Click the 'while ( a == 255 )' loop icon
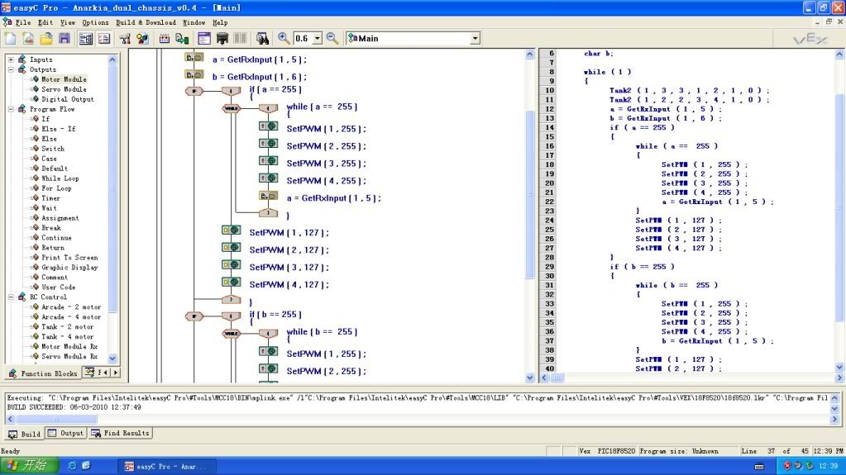The height and width of the screenshot is (475, 846). pyautogui.click(x=231, y=108)
